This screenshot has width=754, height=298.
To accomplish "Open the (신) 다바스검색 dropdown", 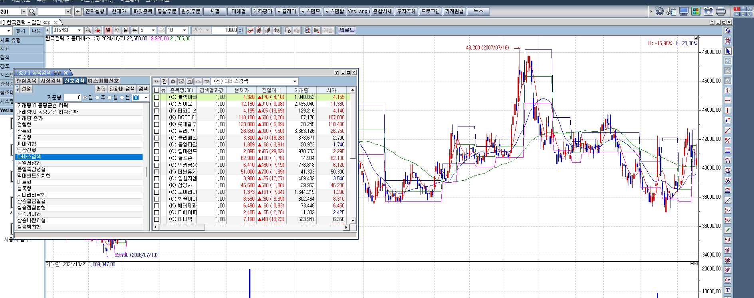I will click(295, 81).
